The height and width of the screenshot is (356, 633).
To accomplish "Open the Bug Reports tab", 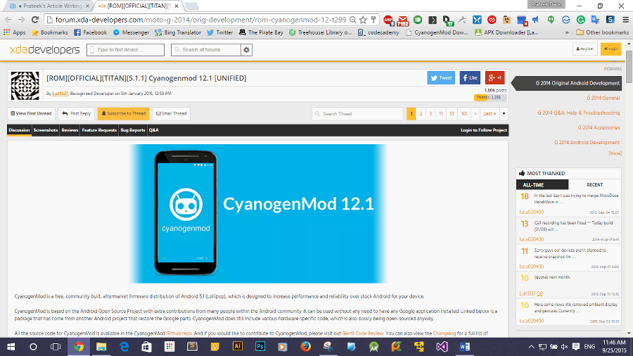I will 132,130.
